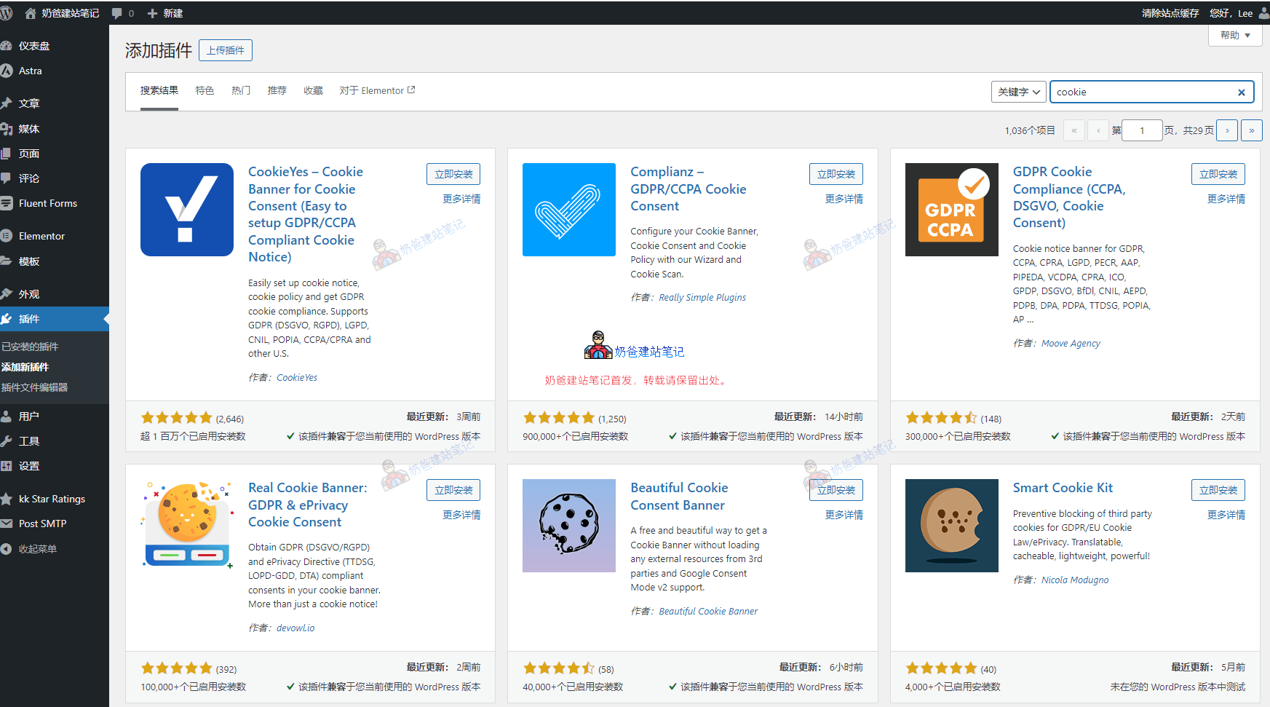Install the Complianz plugin now
The image size is (1270, 707).
tap(836, 174)
